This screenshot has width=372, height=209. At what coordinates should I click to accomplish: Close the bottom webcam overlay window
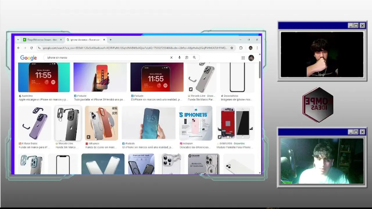[362, 132]
